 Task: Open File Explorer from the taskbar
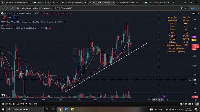pos(73,109)
